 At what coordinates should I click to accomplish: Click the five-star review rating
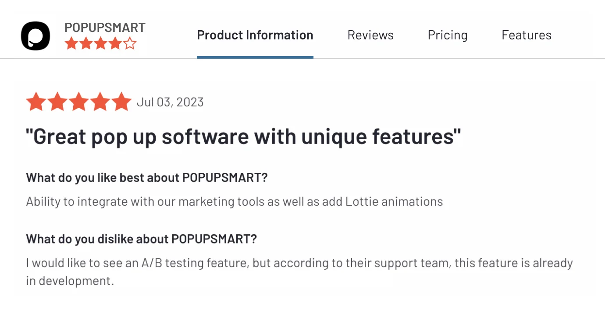pyautogui.click(x=79, y=102)
